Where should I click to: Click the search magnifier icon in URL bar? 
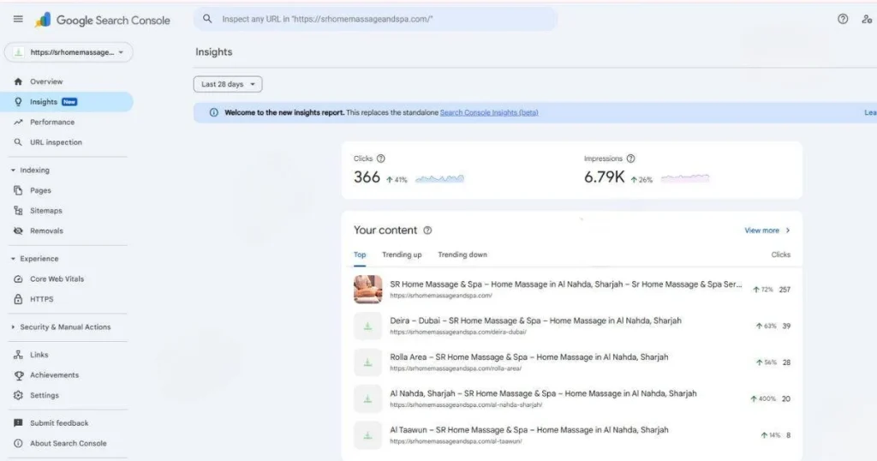(207, 19)
